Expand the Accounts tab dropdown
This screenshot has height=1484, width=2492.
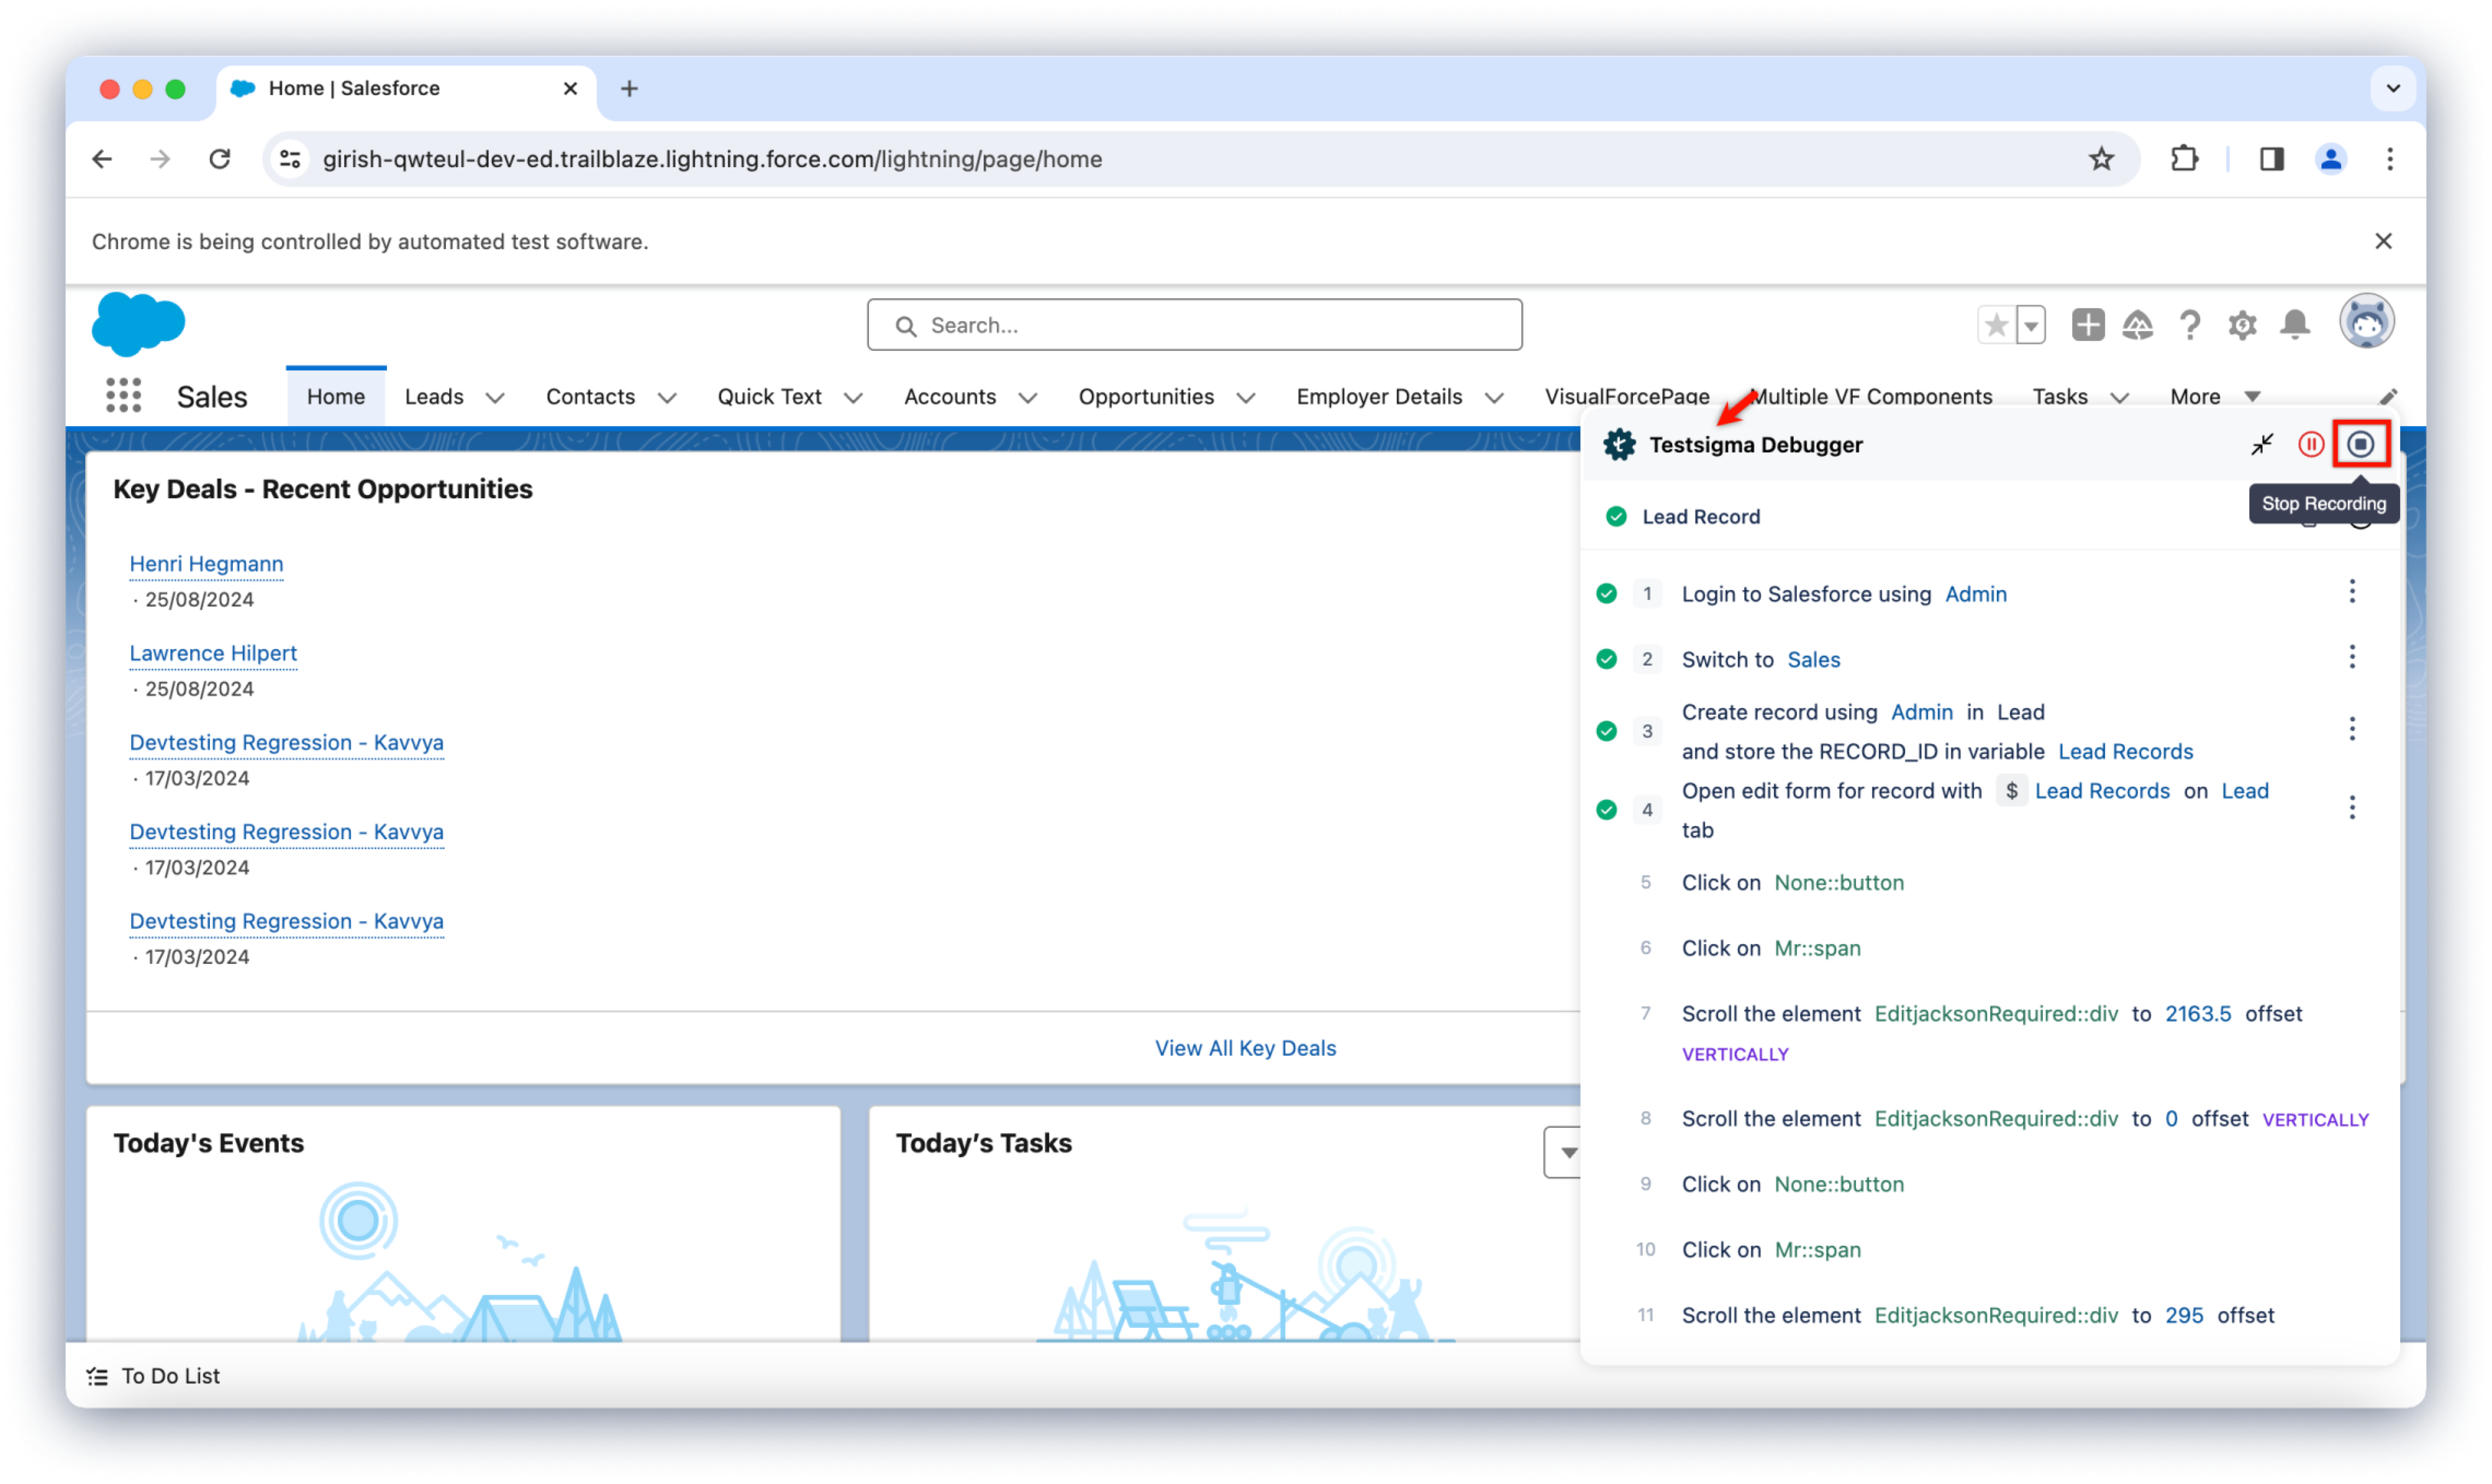coord(1027,398)
